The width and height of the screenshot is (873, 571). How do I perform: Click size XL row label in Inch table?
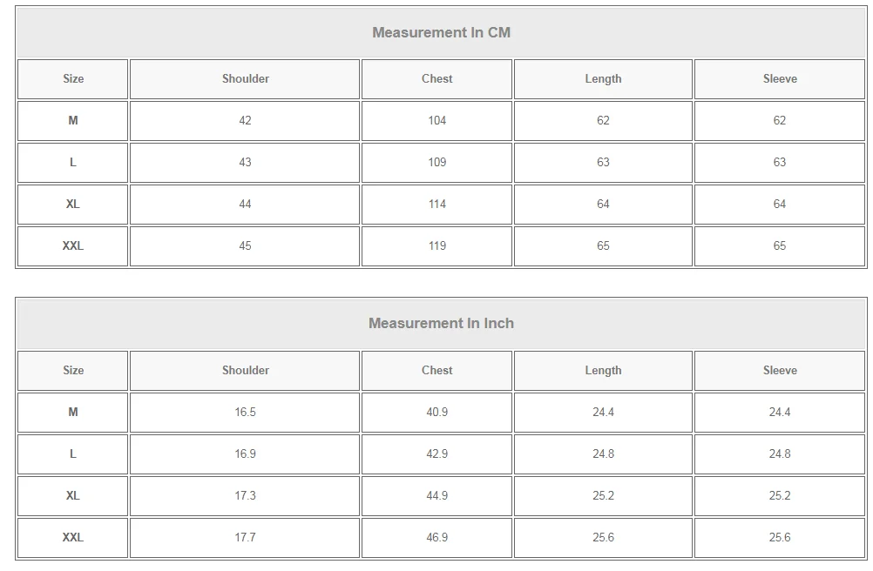(73, 495)
